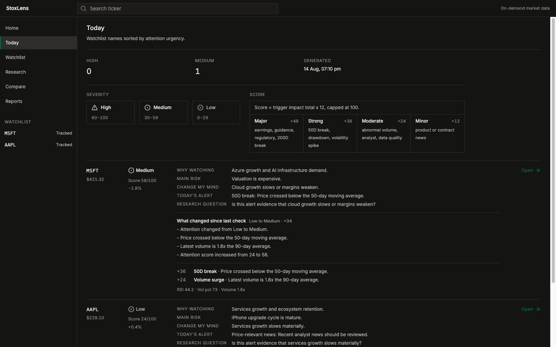
Task: Click 'Attention score increased from 24 to 58.'
Action: 223,255
